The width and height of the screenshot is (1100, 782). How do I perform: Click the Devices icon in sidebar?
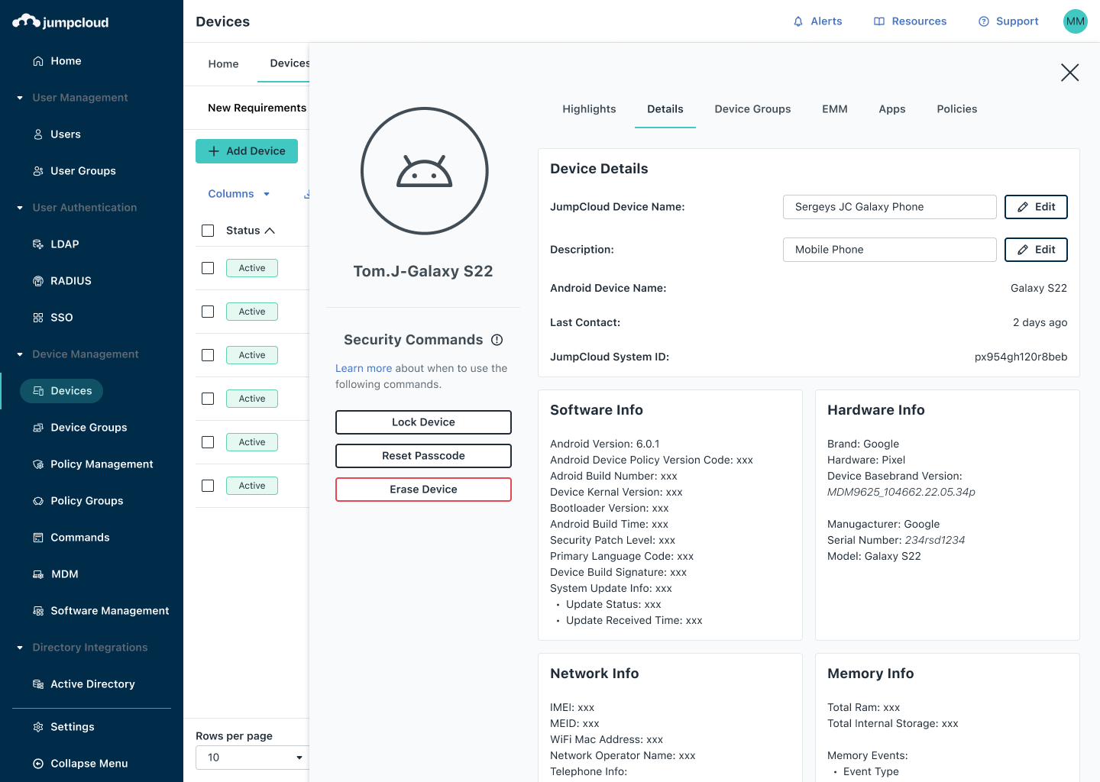tap(38, 391)
